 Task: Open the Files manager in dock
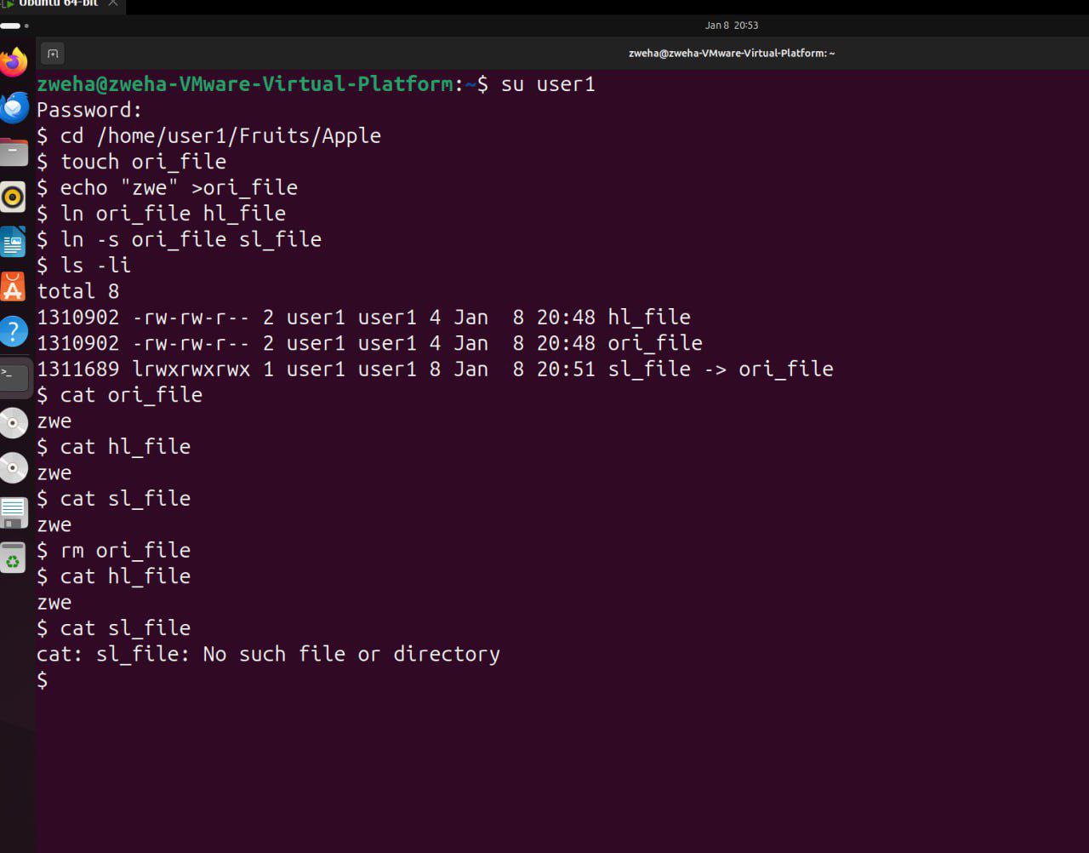(x=14, y=153)
